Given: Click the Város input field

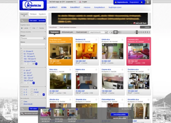Looking at the screenshot, I should [33, 44].
